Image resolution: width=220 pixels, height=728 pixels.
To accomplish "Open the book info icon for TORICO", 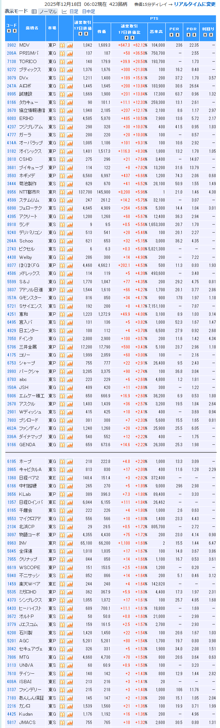I will coord(62,62).
